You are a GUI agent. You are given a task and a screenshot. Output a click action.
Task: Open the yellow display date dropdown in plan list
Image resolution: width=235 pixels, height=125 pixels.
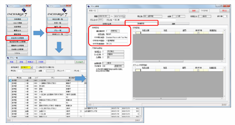[31, 67]
